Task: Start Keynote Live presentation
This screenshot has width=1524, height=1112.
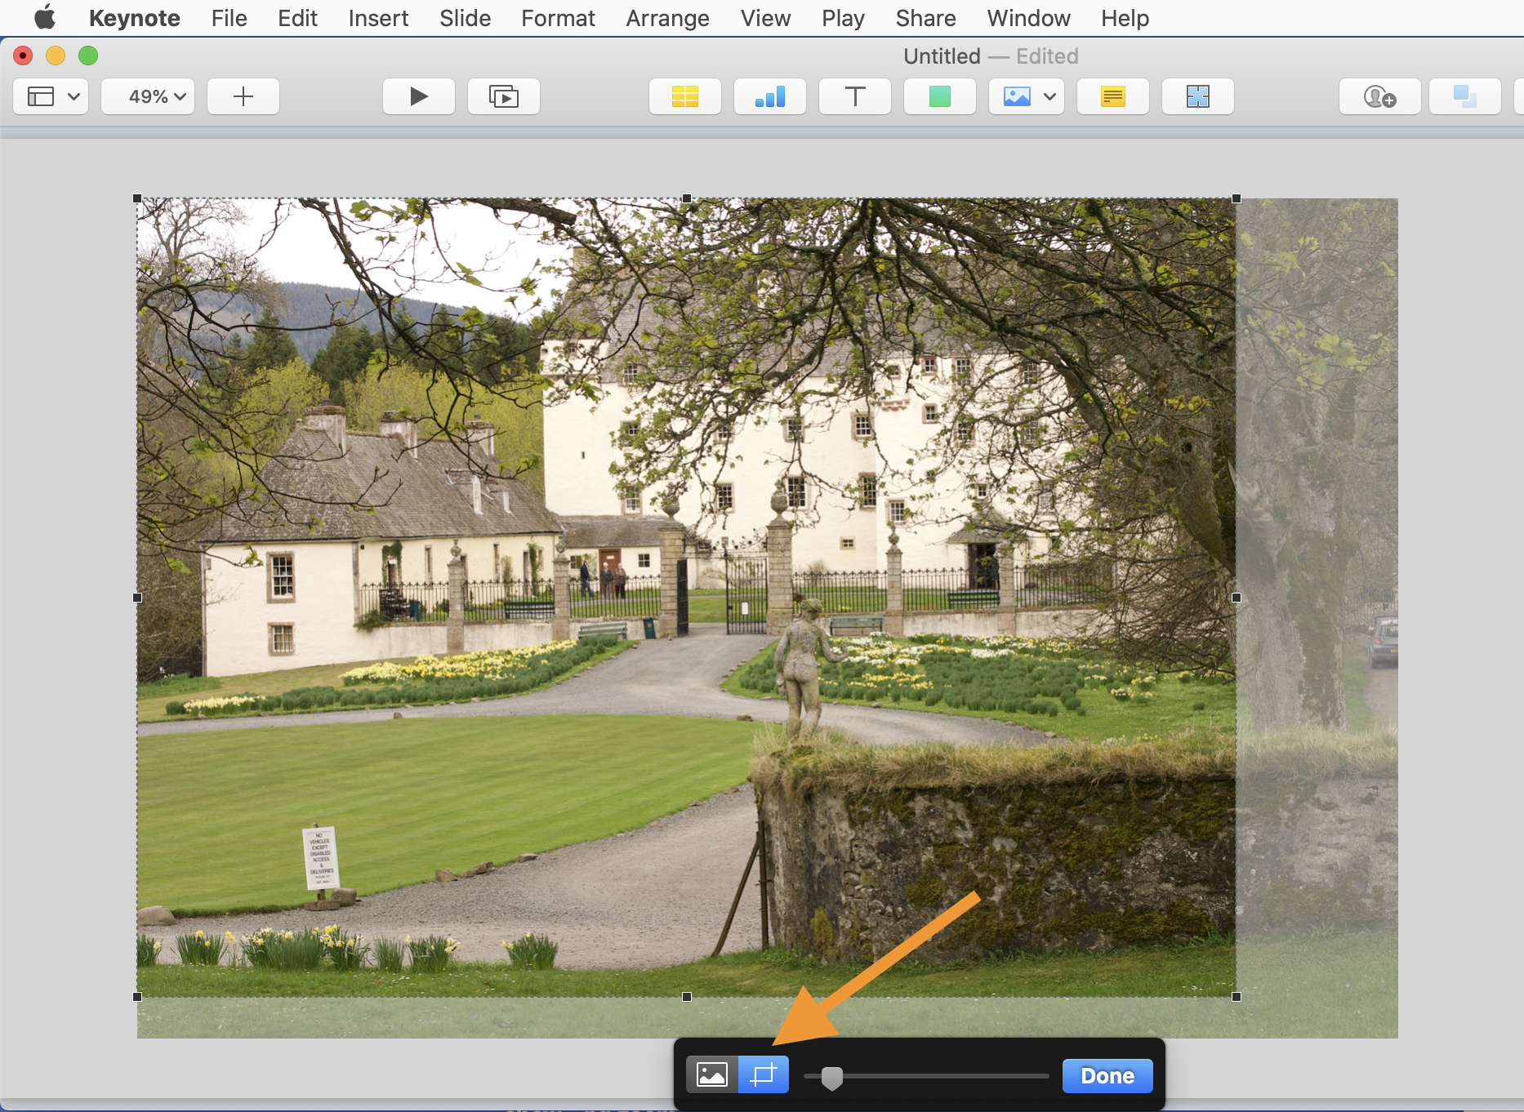Action: (504, 96)
